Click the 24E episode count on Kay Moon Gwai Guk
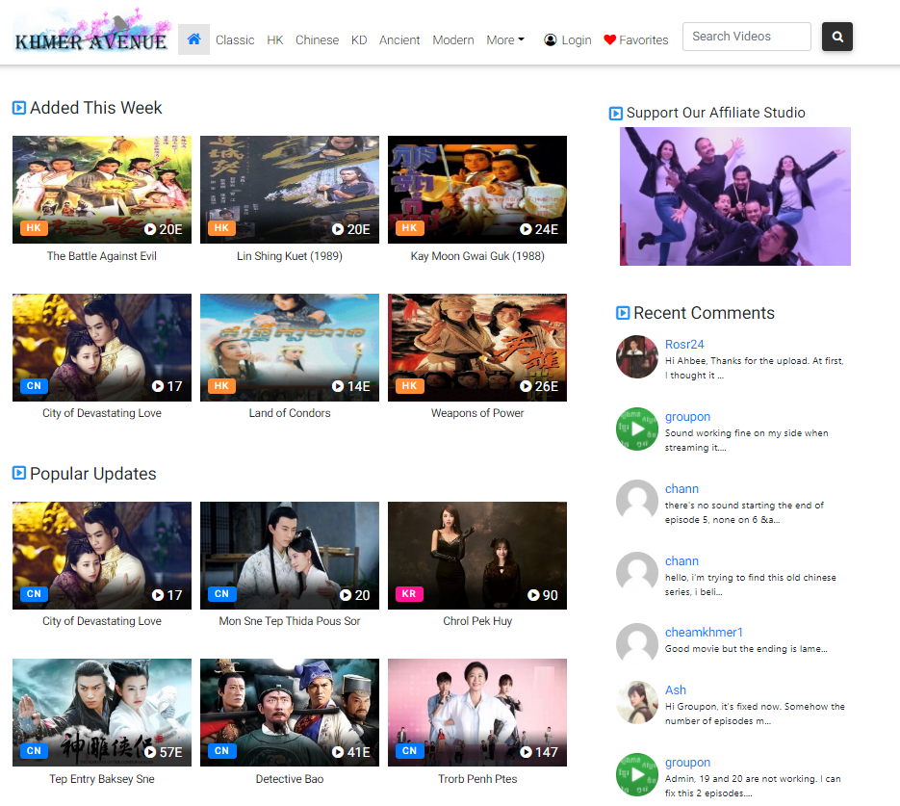Image resolution: width=900 pixels, height=806 pixels. point(540,229)
